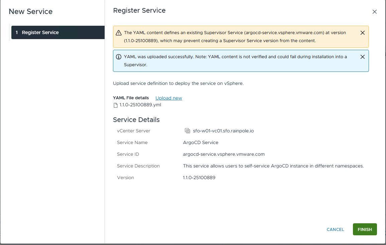Click the info circle icon
Image resolution: width=386 pixels, height=245 pixels.
118,57
